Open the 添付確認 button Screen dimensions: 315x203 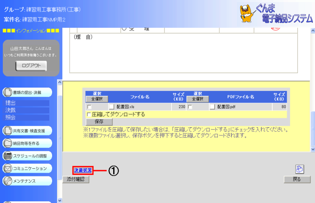[x=76, y=179]
